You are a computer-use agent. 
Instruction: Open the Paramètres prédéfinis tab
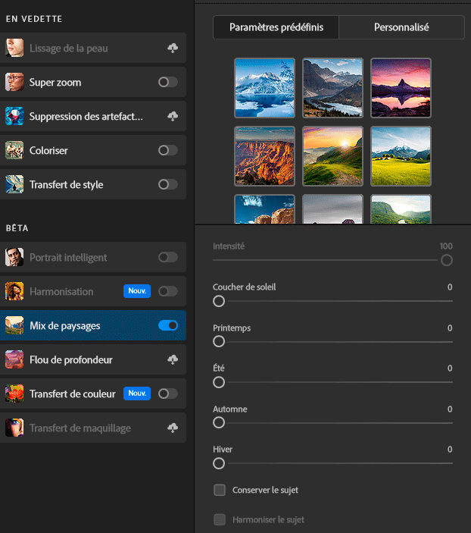[276, 27]
